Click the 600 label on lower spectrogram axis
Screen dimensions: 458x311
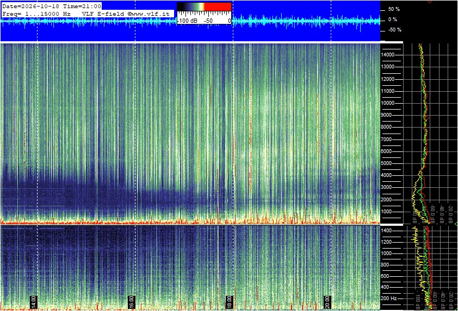pos(385,276)
